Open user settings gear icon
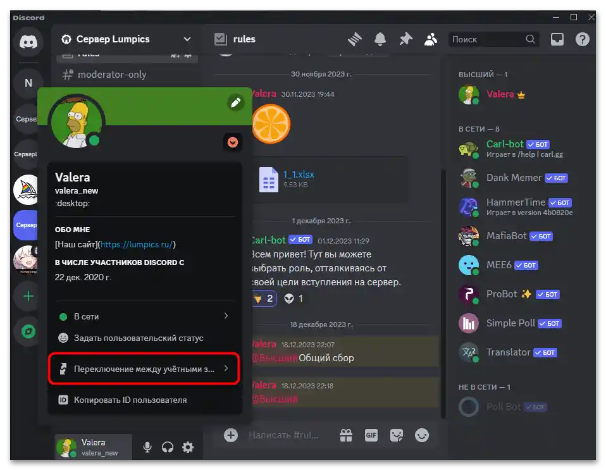 pyautogui.click(x=188, y=447)
